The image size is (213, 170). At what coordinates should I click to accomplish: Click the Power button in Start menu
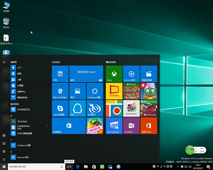click(x=4, y=159)
